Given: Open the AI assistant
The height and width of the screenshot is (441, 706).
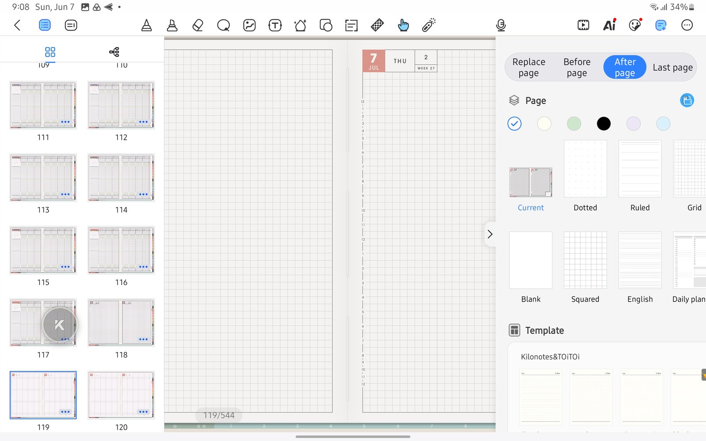Looking at the screenshot, I should point(609,25).
